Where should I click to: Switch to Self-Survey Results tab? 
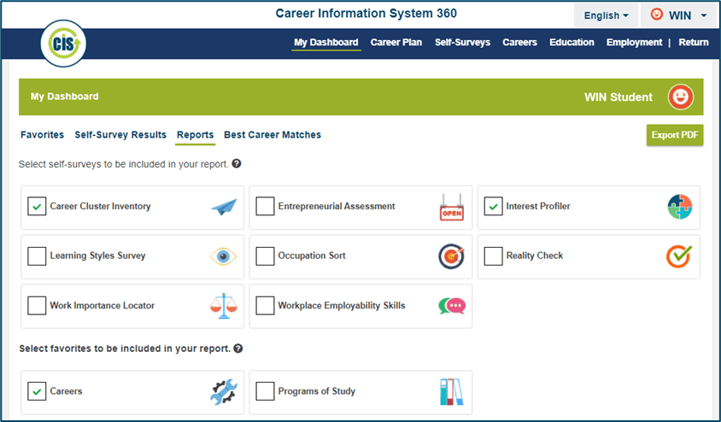[x=120, y=135]
